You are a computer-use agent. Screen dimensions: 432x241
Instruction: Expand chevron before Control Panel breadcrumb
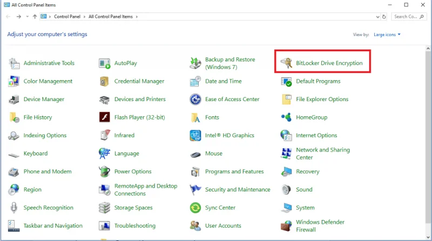50,17
